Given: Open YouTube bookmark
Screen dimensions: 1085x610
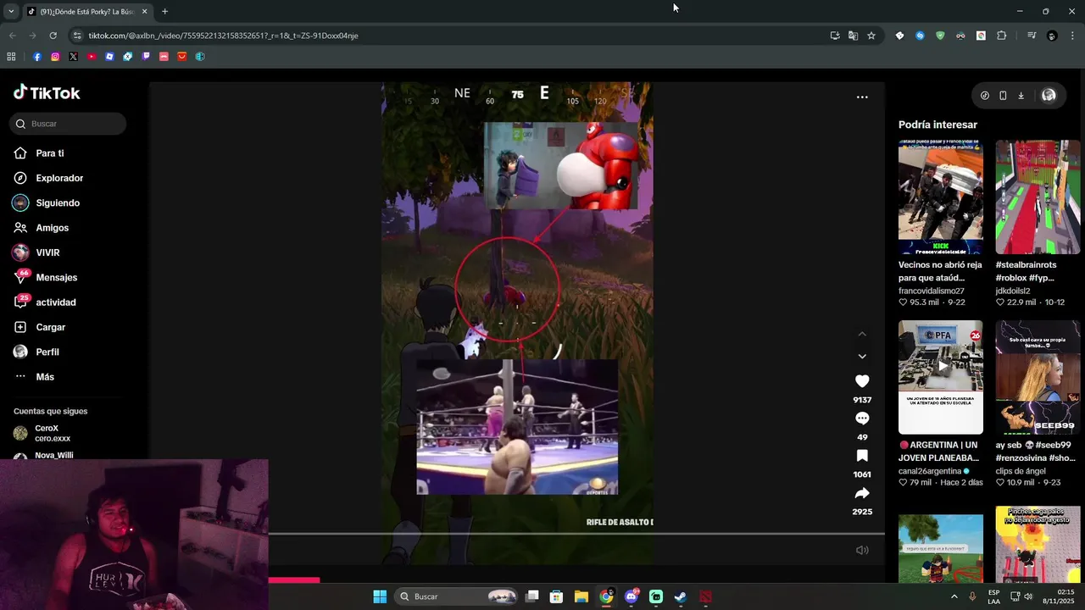Looking at the screenshot, I should pyautogui.click(x=92, y=57).
